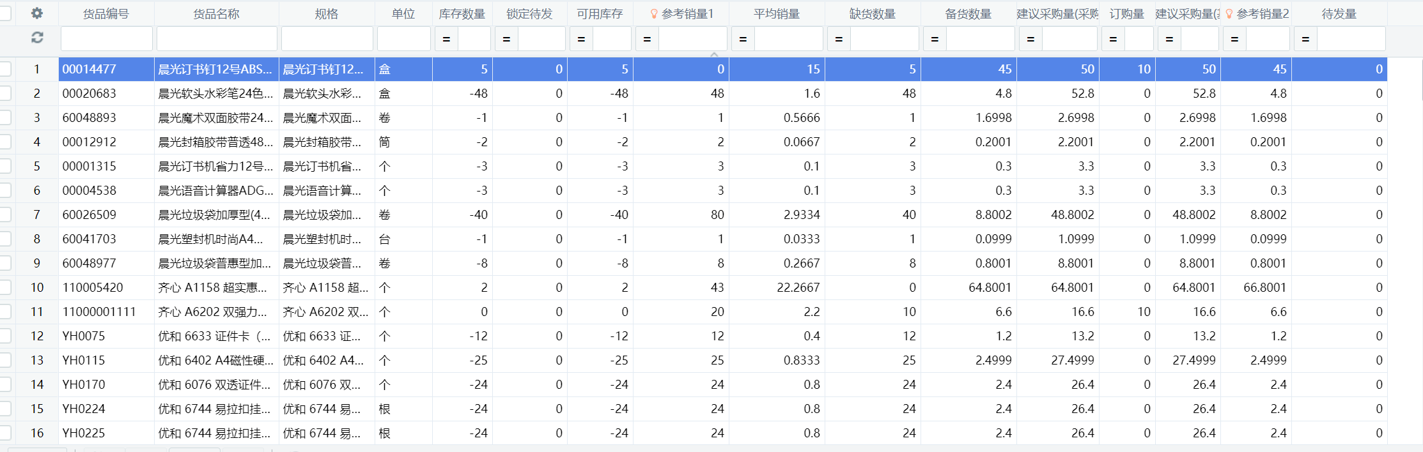1423x452 pixels.
Task: Click the 2.9334 average sales value
Action: [802, 215]
